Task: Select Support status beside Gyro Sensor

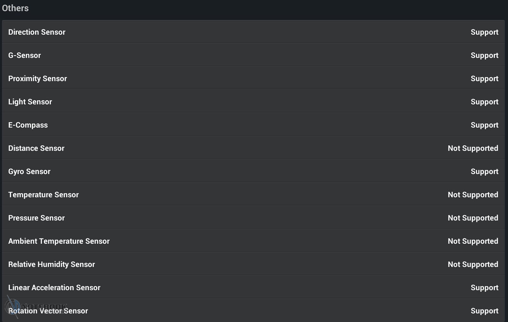Action: pyautogui.click(x=484, y=172)
